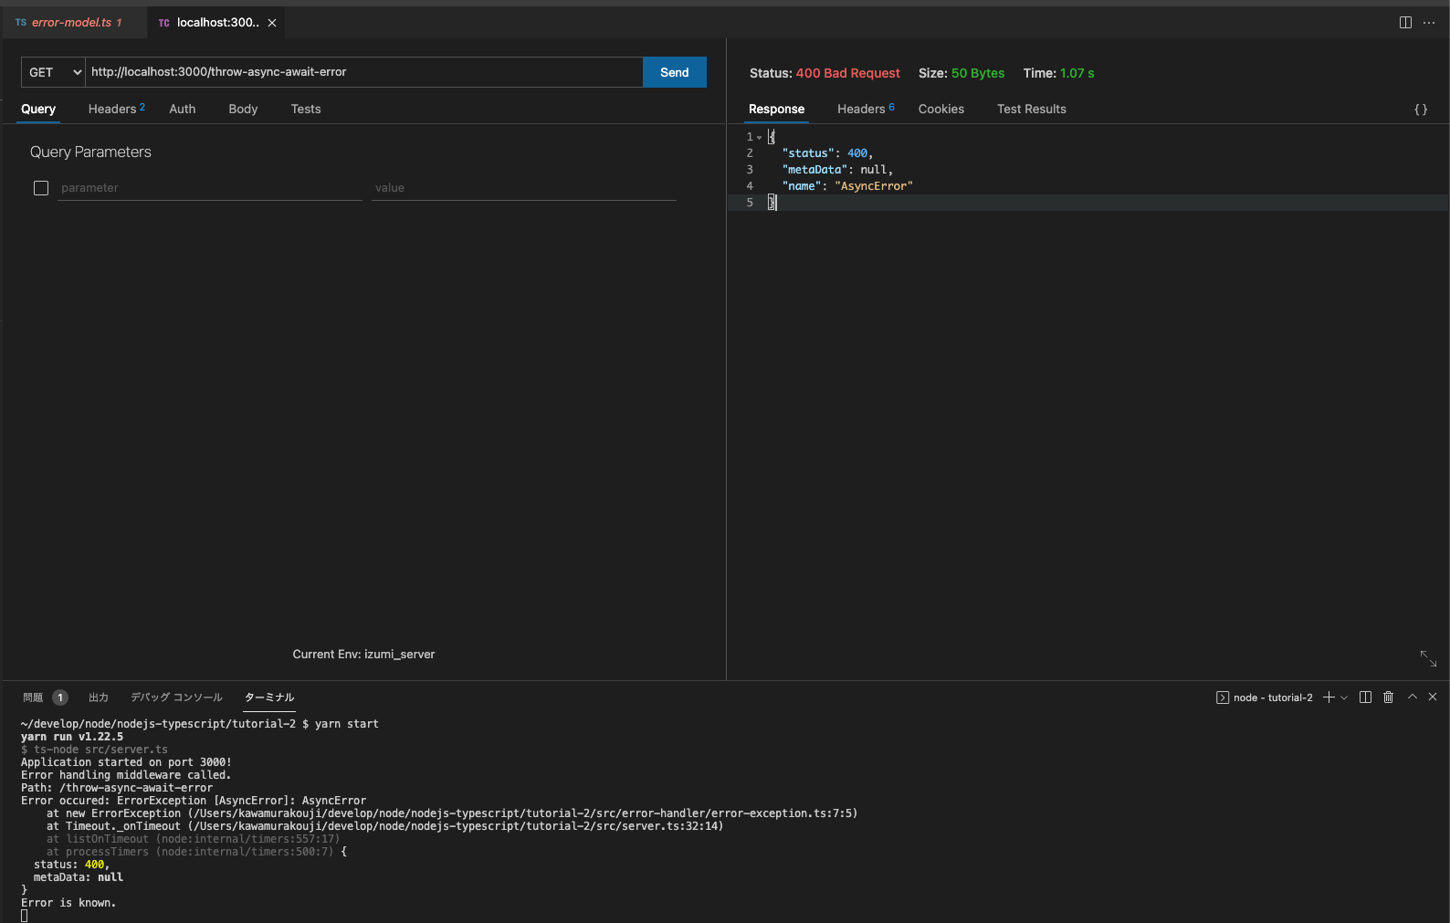Click the Send button
Image resolution: width=1450 pixels, height=923 pixels.
tap(675, 72)
